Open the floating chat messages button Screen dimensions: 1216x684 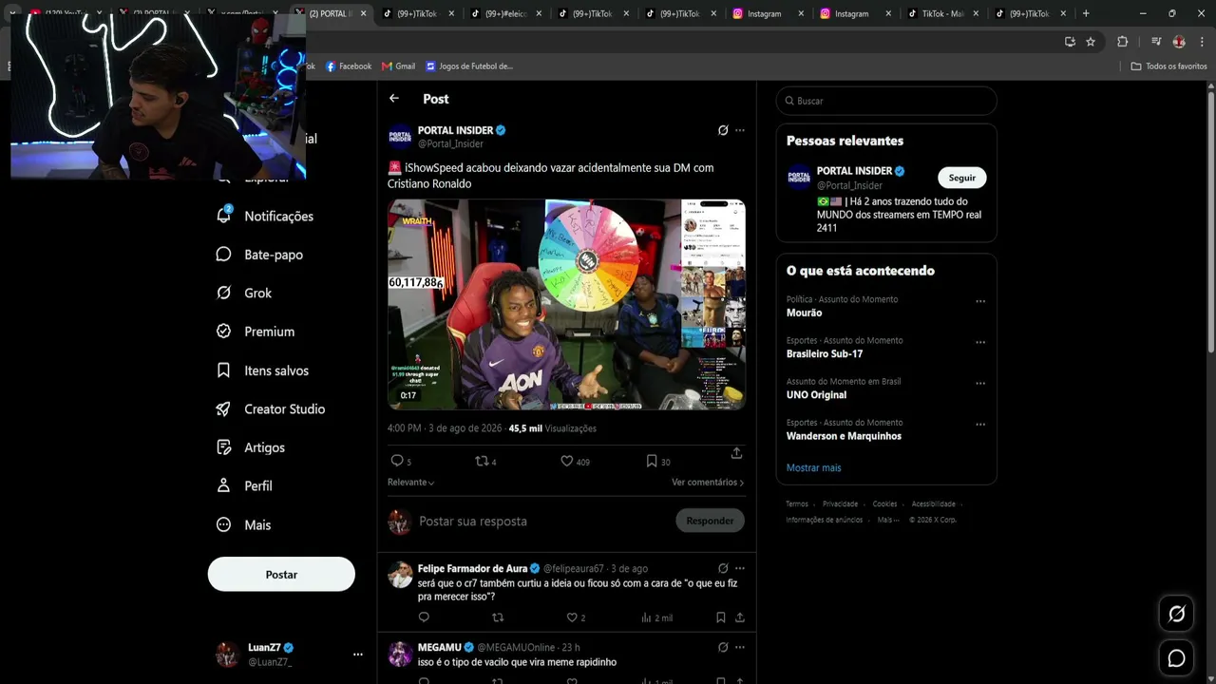1176,657
